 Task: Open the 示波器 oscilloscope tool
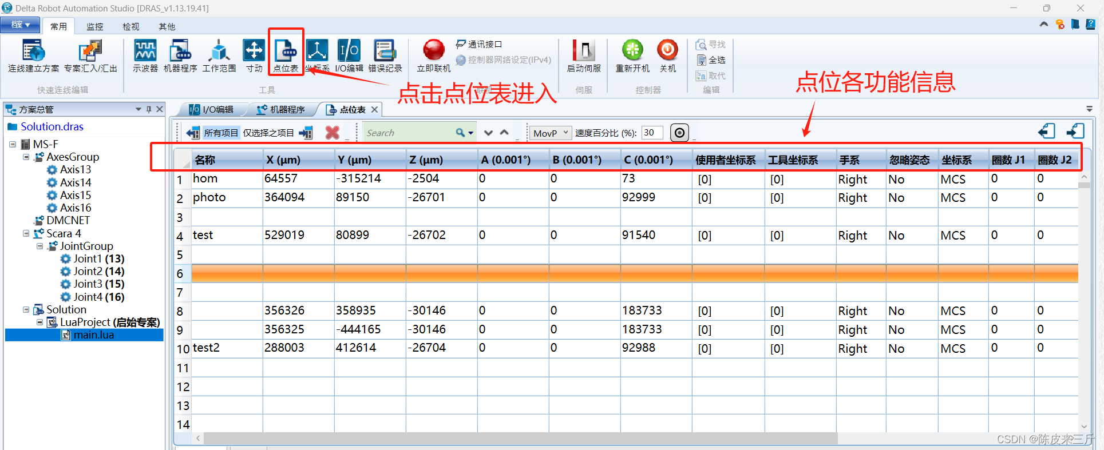coord(145,56)
